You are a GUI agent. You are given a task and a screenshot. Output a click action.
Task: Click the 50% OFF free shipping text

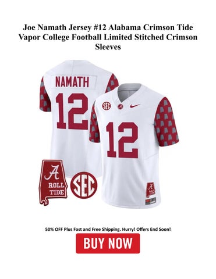108,229
